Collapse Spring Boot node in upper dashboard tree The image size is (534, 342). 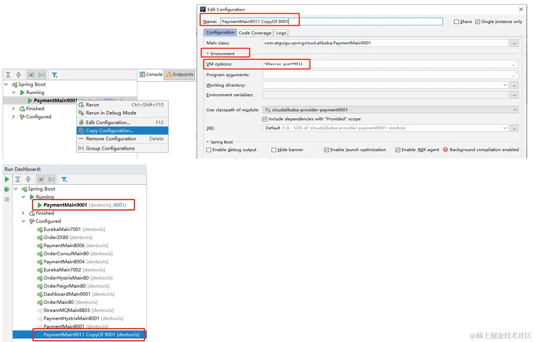6,84
